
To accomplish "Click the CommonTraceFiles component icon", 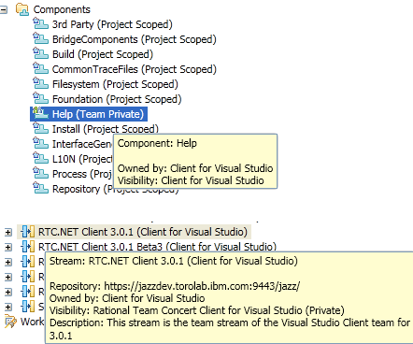I will click(40, 68).
